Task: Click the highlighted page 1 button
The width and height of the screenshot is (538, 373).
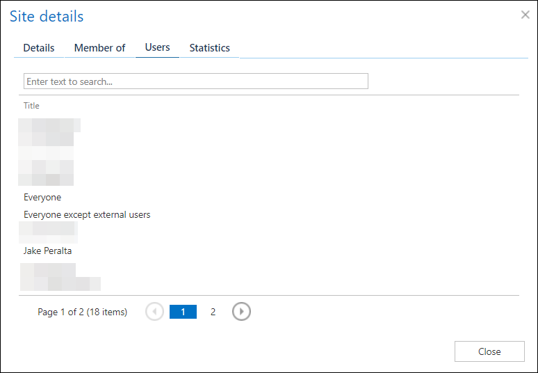Action: click(183, 312)
